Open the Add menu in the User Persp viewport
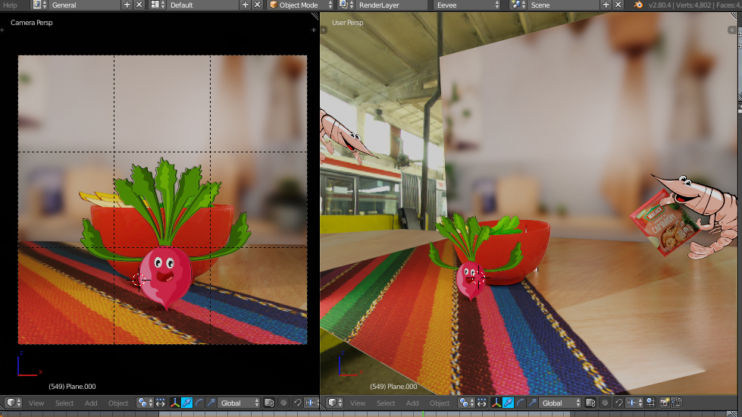 (412, 403)
